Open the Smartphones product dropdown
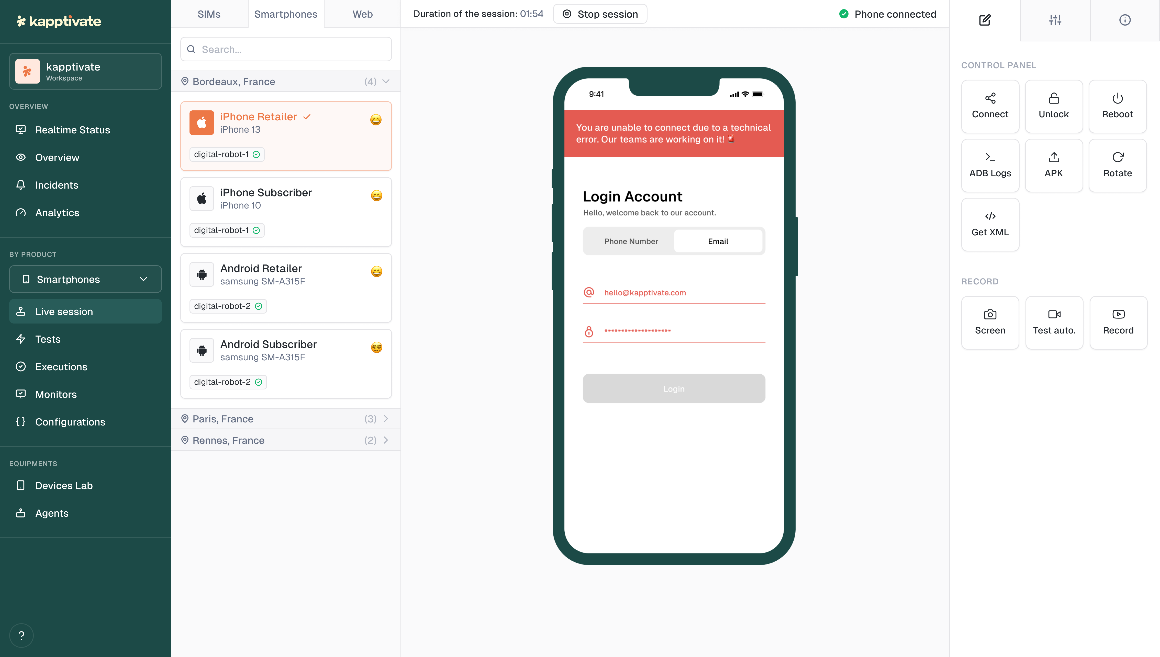Viewport: 1160px width, 657px height. [x=85, y=279]
